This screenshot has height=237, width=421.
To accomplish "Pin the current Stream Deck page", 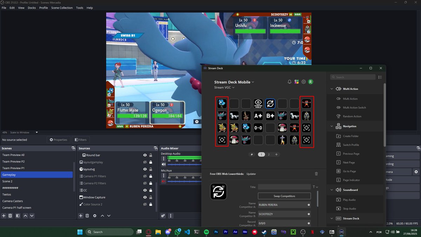I will [x=252, y=154].
